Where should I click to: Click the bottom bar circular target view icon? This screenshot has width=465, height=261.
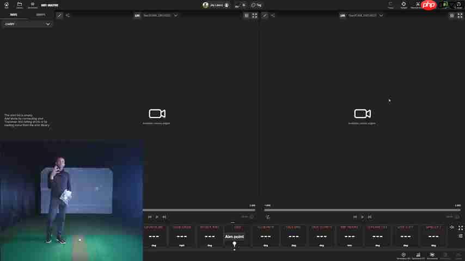[x=403, y=256]
